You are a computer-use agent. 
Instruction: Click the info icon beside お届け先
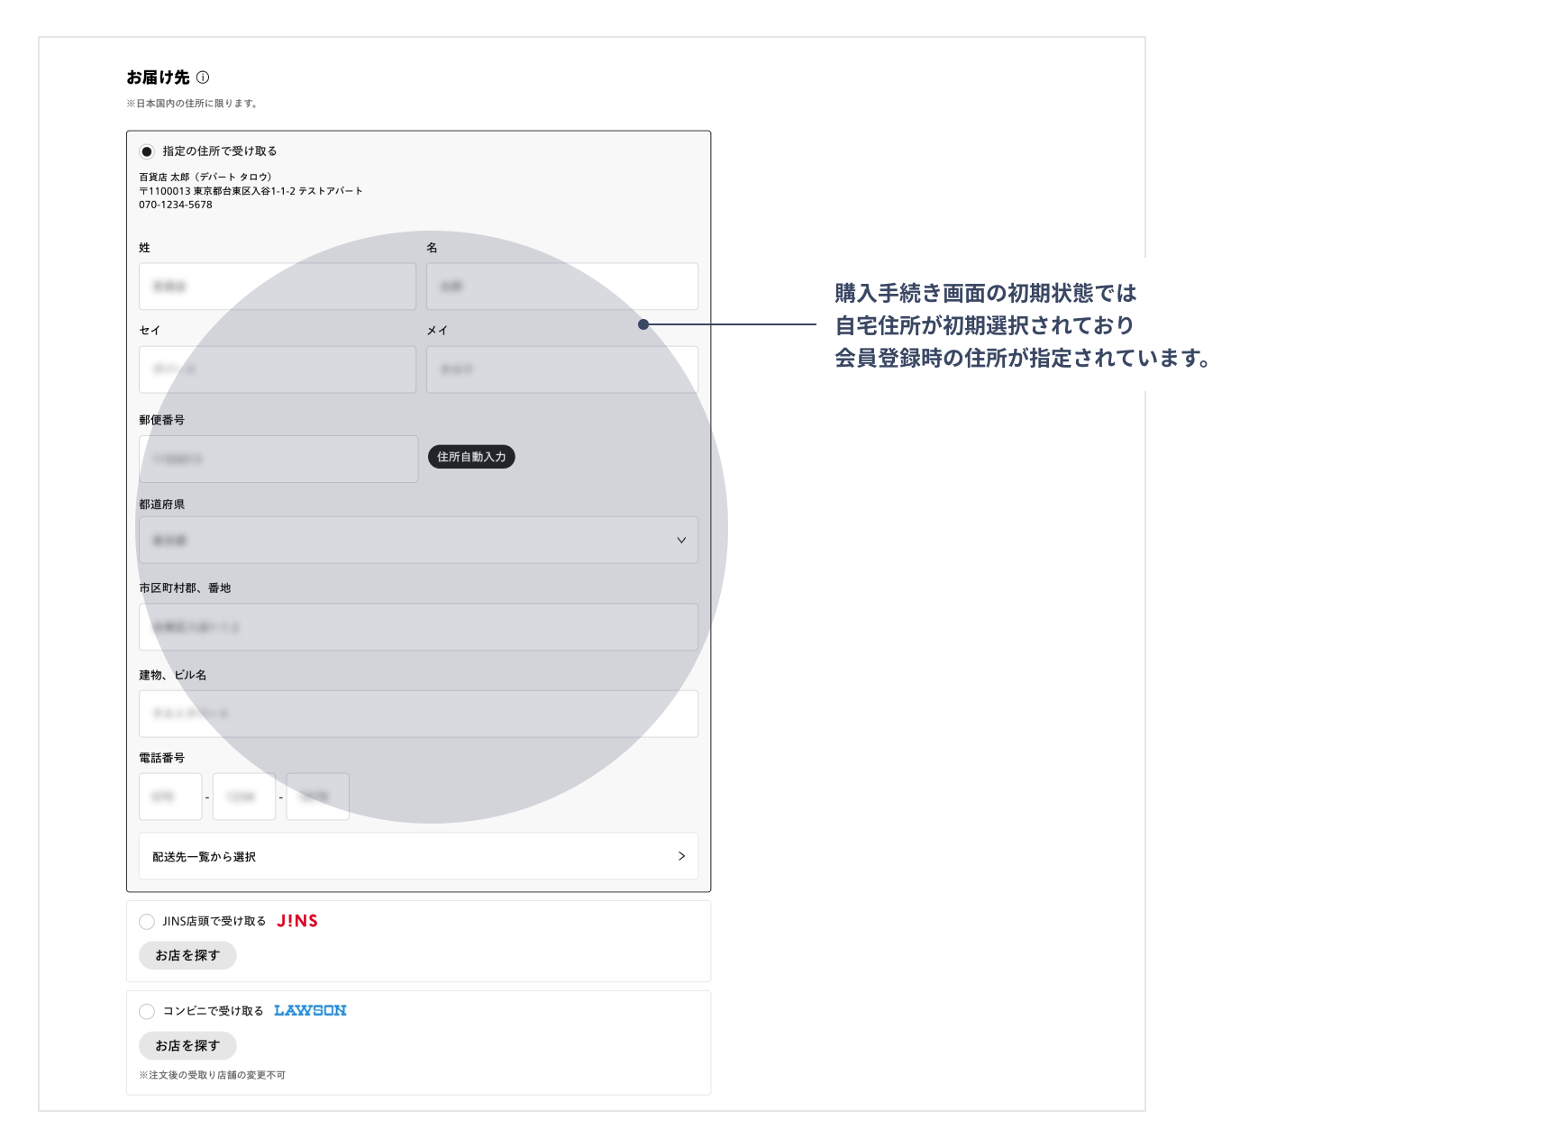click(203, 77)
